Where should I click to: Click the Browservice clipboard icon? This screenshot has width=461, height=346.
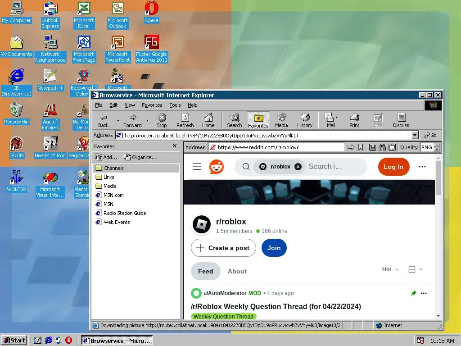392,147
